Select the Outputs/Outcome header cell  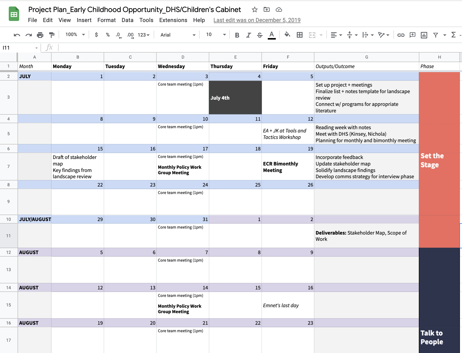(x=366, y=66)
